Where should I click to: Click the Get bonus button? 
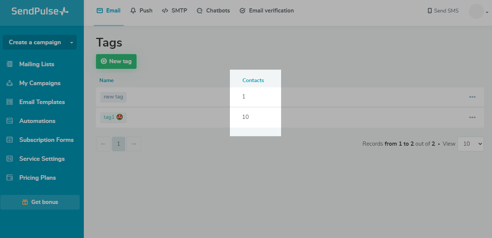click(x=40, y=202)
